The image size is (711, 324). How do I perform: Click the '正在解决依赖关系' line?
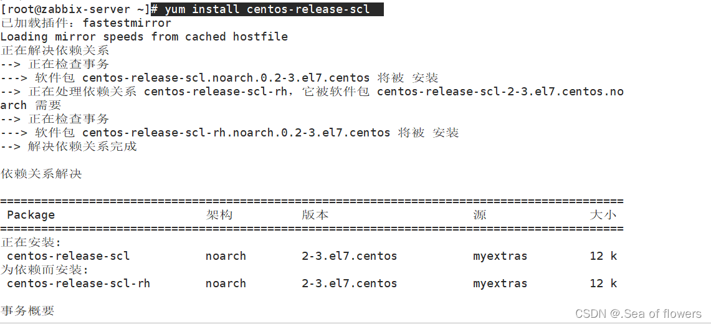[x=55, y=50]
